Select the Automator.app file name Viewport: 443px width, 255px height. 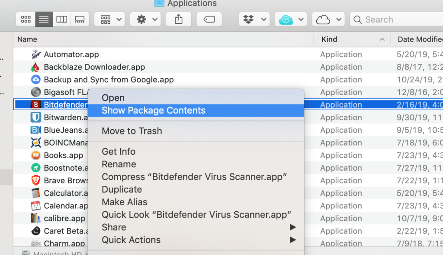click(x=71, y=54)
